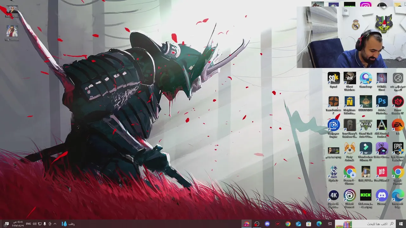Open Microsoft Edge from the taskbar

[319, 224]
